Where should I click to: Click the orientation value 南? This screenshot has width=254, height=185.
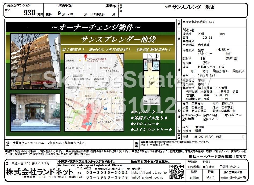[236, 59]
